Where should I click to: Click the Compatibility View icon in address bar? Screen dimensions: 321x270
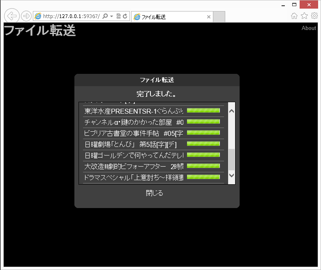118,16
